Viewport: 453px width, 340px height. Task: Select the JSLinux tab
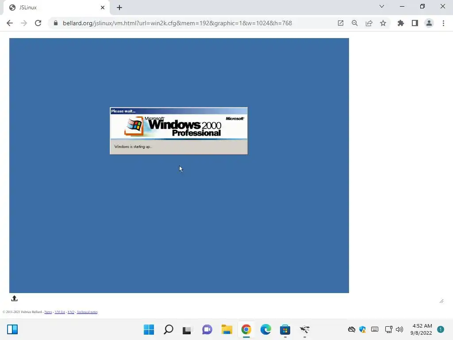tap(56, 8)
